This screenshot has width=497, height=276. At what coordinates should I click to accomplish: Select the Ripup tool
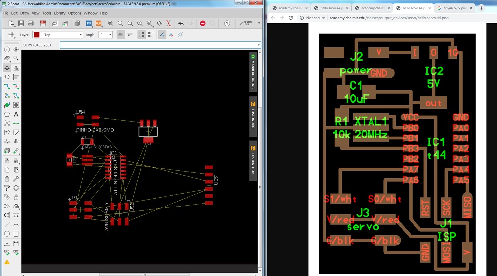pyautogui.click(x=16, y=86)
